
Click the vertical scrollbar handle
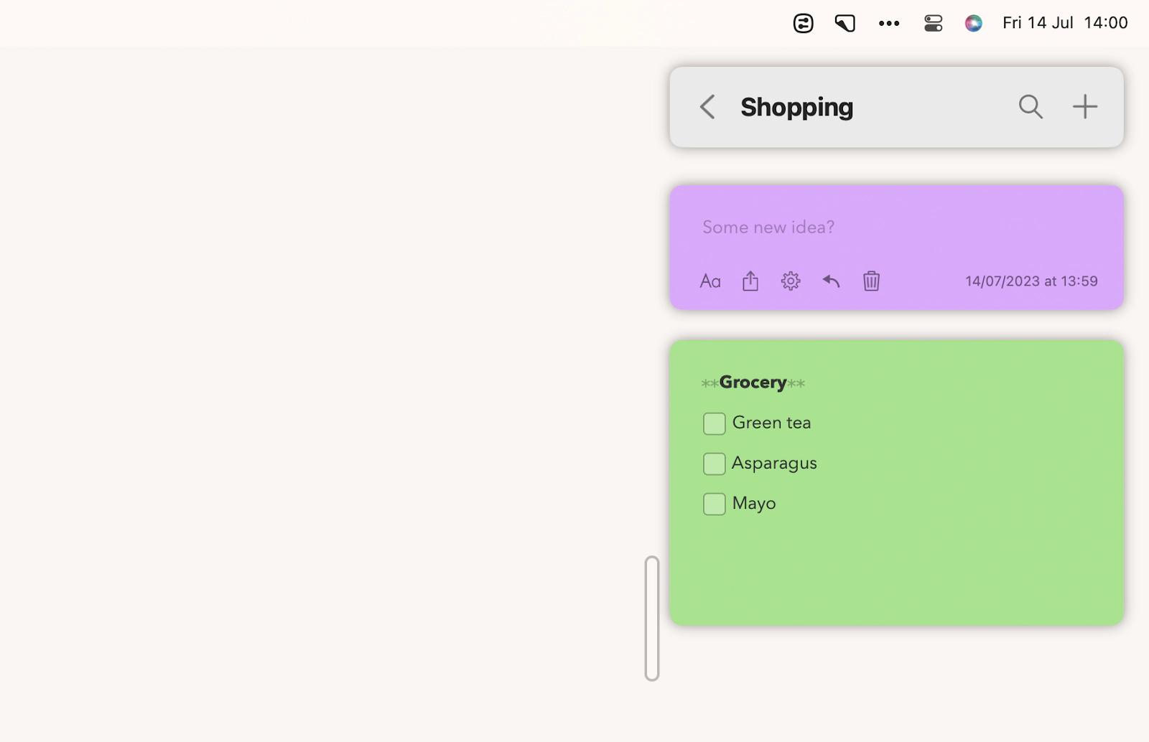pyautogui.click(x=652, y=618)
